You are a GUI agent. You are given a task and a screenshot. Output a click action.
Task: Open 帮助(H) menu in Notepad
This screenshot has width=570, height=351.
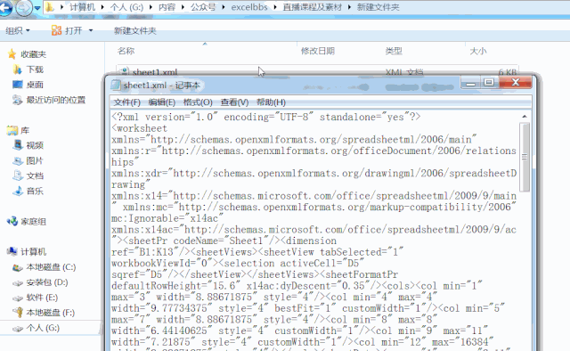271,102
